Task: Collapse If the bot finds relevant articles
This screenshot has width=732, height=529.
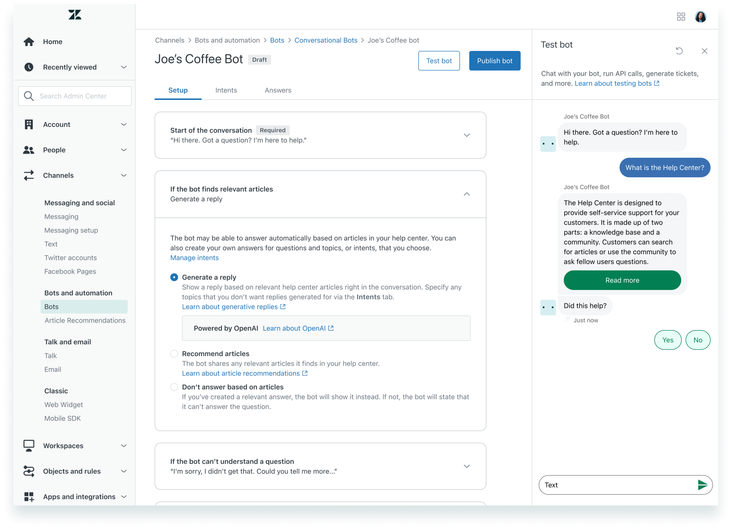Action: pyautogui.click(x=466, y=194)
